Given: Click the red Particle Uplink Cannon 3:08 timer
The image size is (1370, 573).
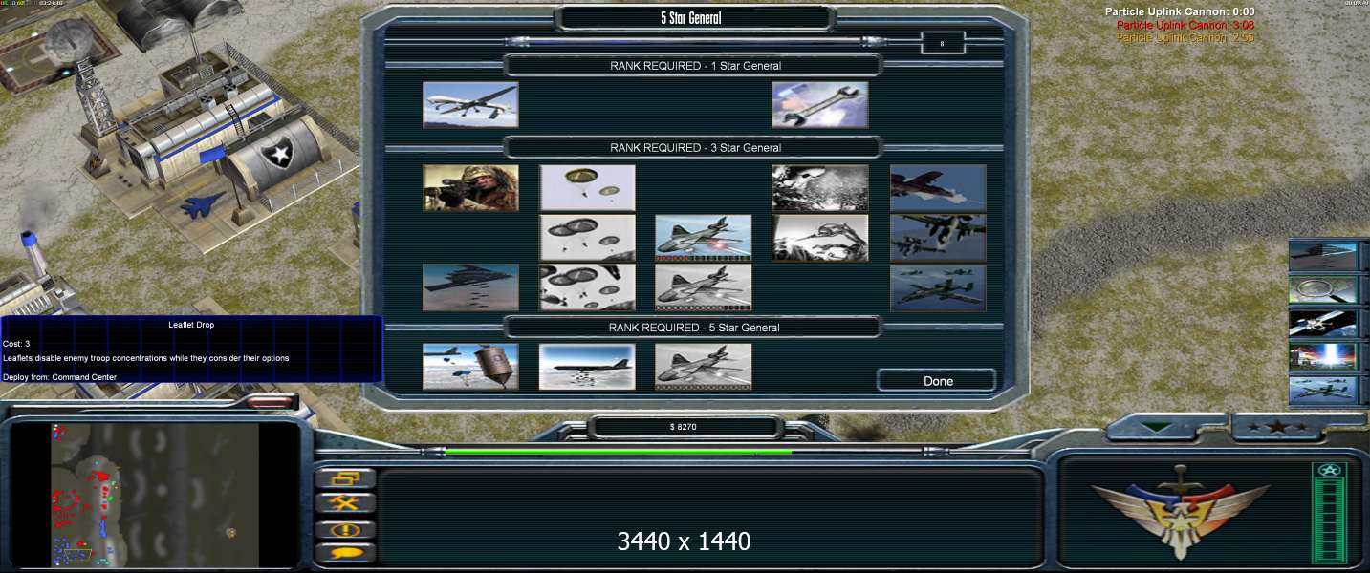Looking at the screenshot, I should point(1185,25).
